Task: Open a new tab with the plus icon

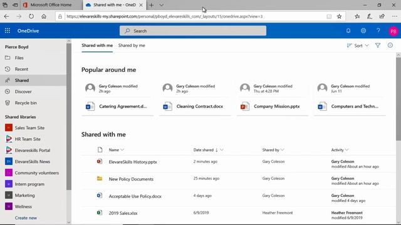Action: [x=152, y=5]
